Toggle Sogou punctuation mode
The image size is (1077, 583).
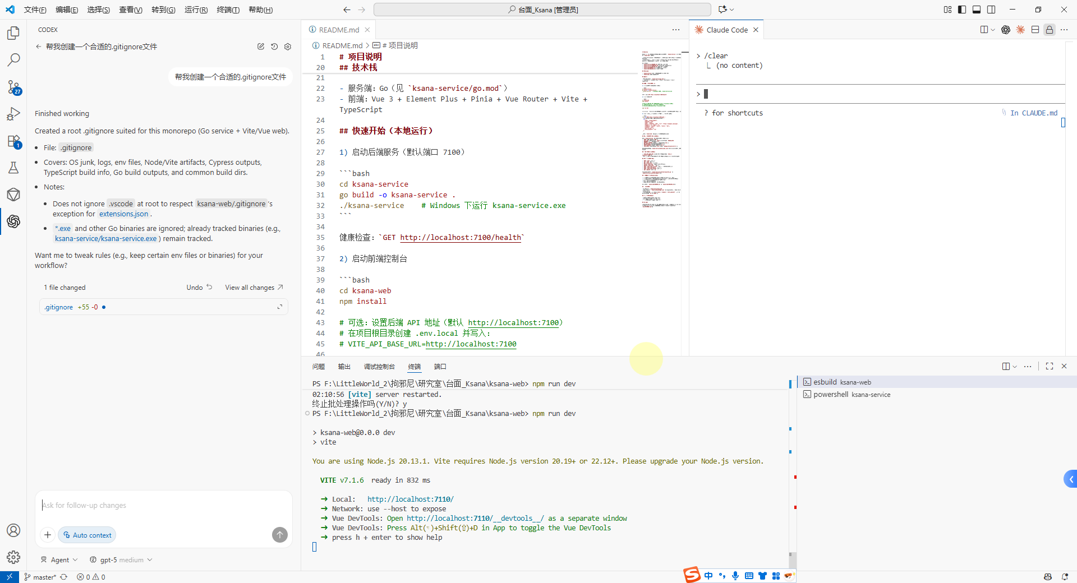pos(722,576)
